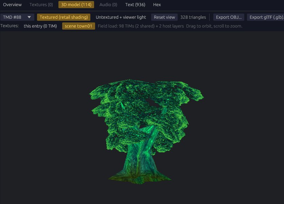Expand the TMD #88 model dropdown
Viewport: 284px width, 204px height.
tap(17, 17)
